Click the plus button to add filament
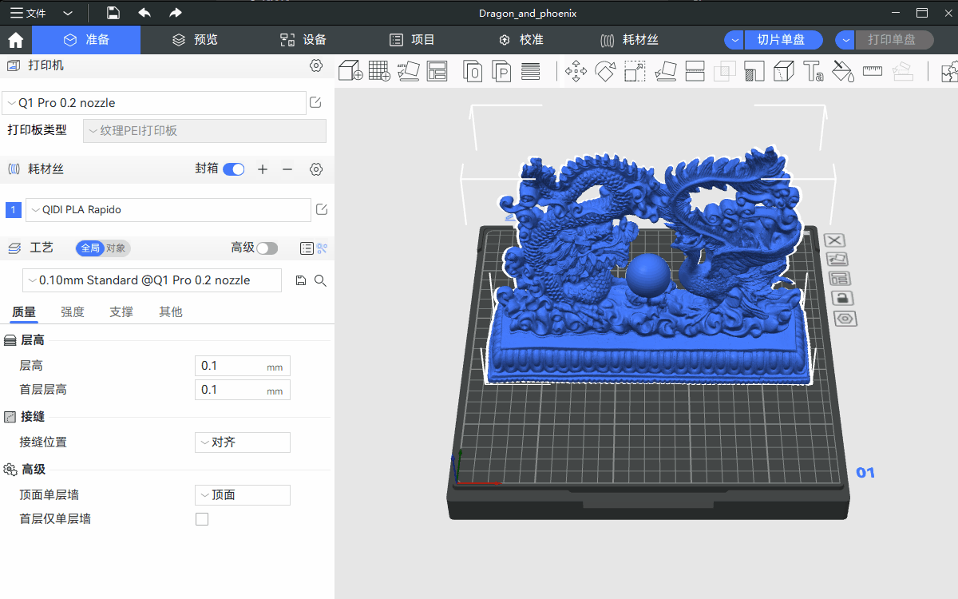The width and height of the screenshot is (958, 599). click(263, 169)
